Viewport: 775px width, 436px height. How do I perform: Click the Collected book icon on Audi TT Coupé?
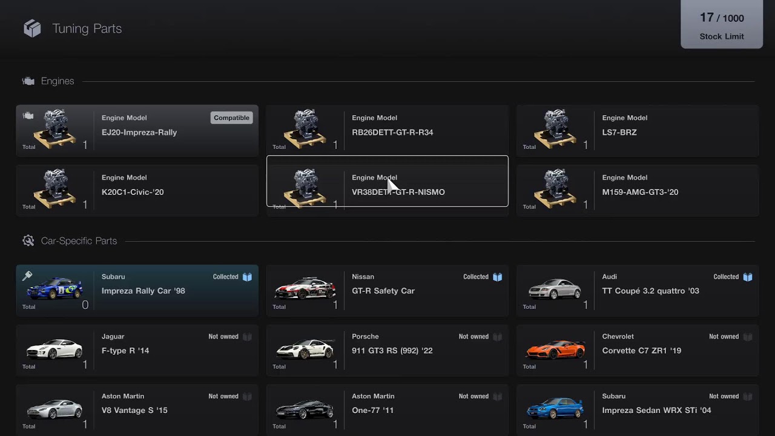point(748,277)
